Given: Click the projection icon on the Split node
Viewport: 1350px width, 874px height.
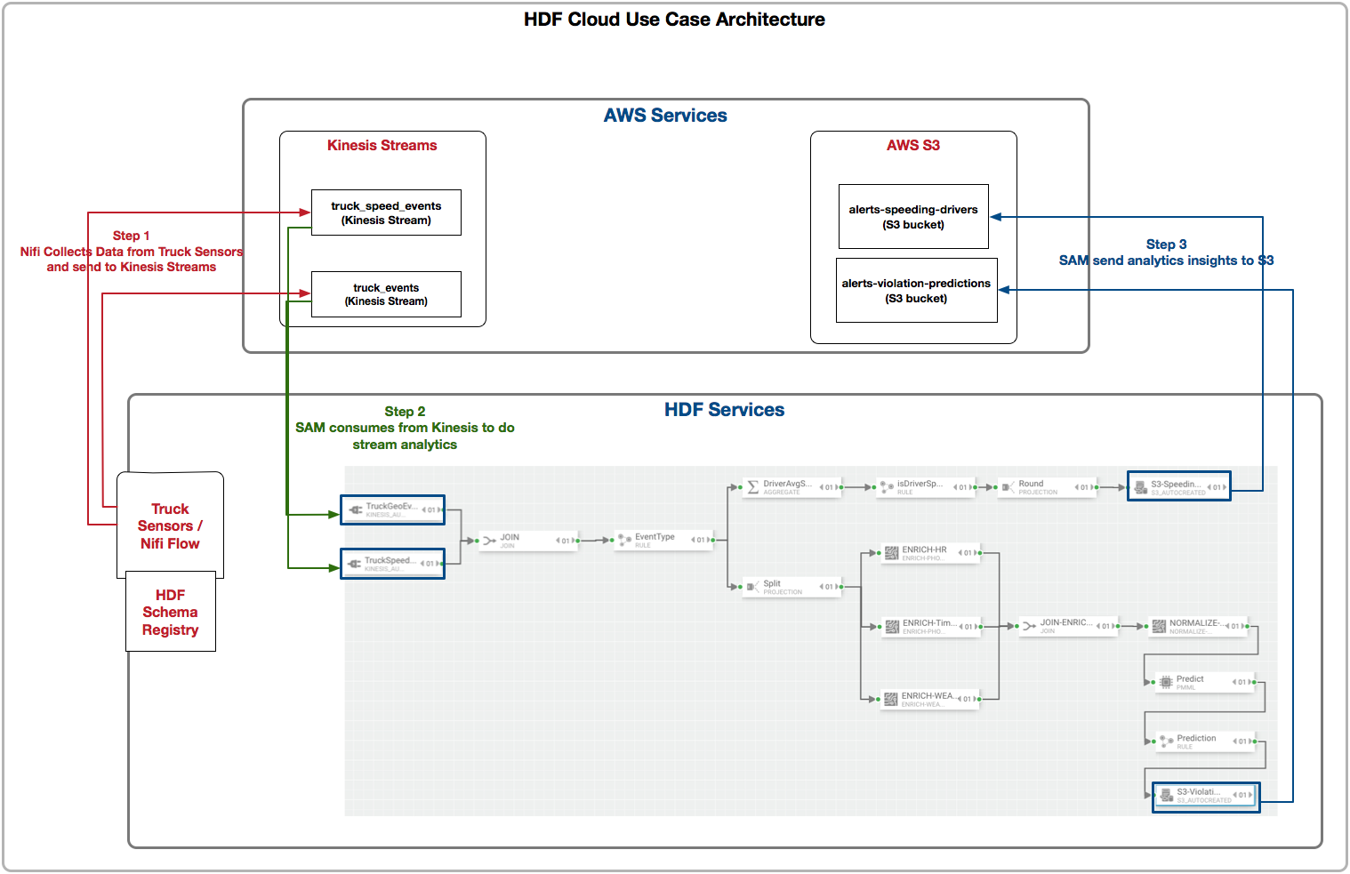Looking at the screenshot, I should tap(752, 587).
